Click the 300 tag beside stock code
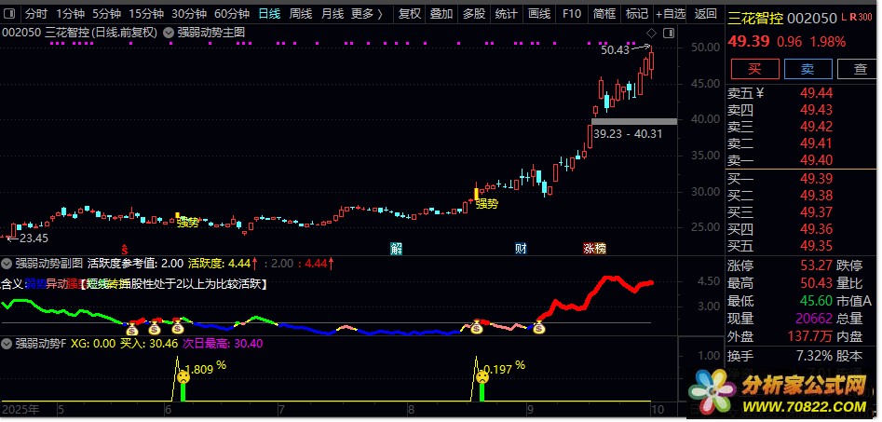Viewport: 882px width, 422px height. [x=864, y=18]
